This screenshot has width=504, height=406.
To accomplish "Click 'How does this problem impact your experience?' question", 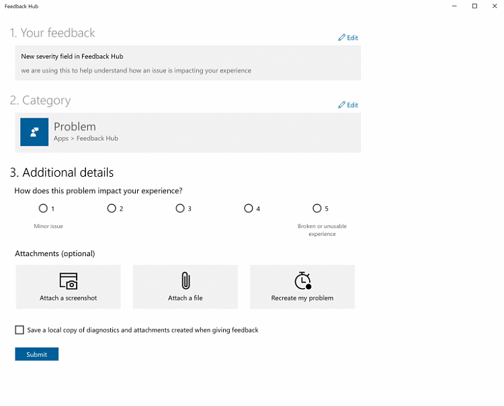I will coord(98,191).
